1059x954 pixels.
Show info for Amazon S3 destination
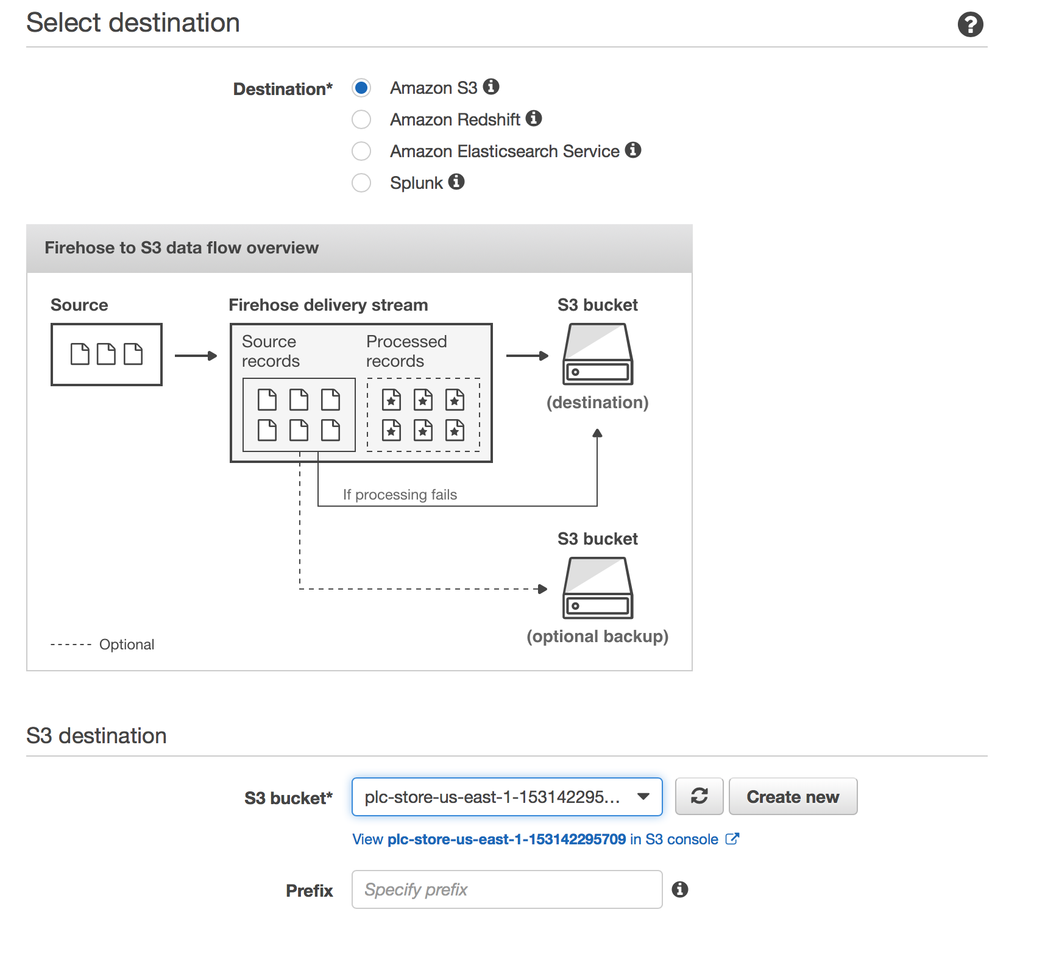pos(491,87)
